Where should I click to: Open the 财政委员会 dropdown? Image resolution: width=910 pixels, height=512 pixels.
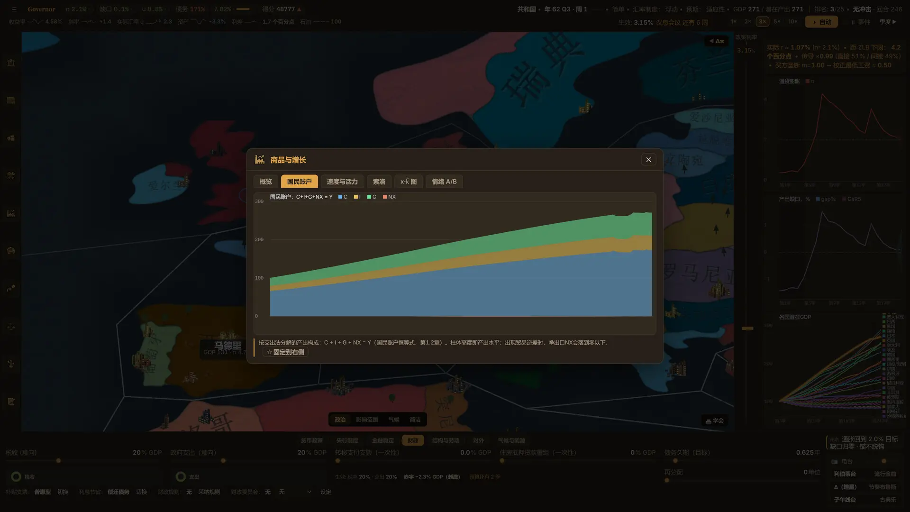click(x=295, y=492)
